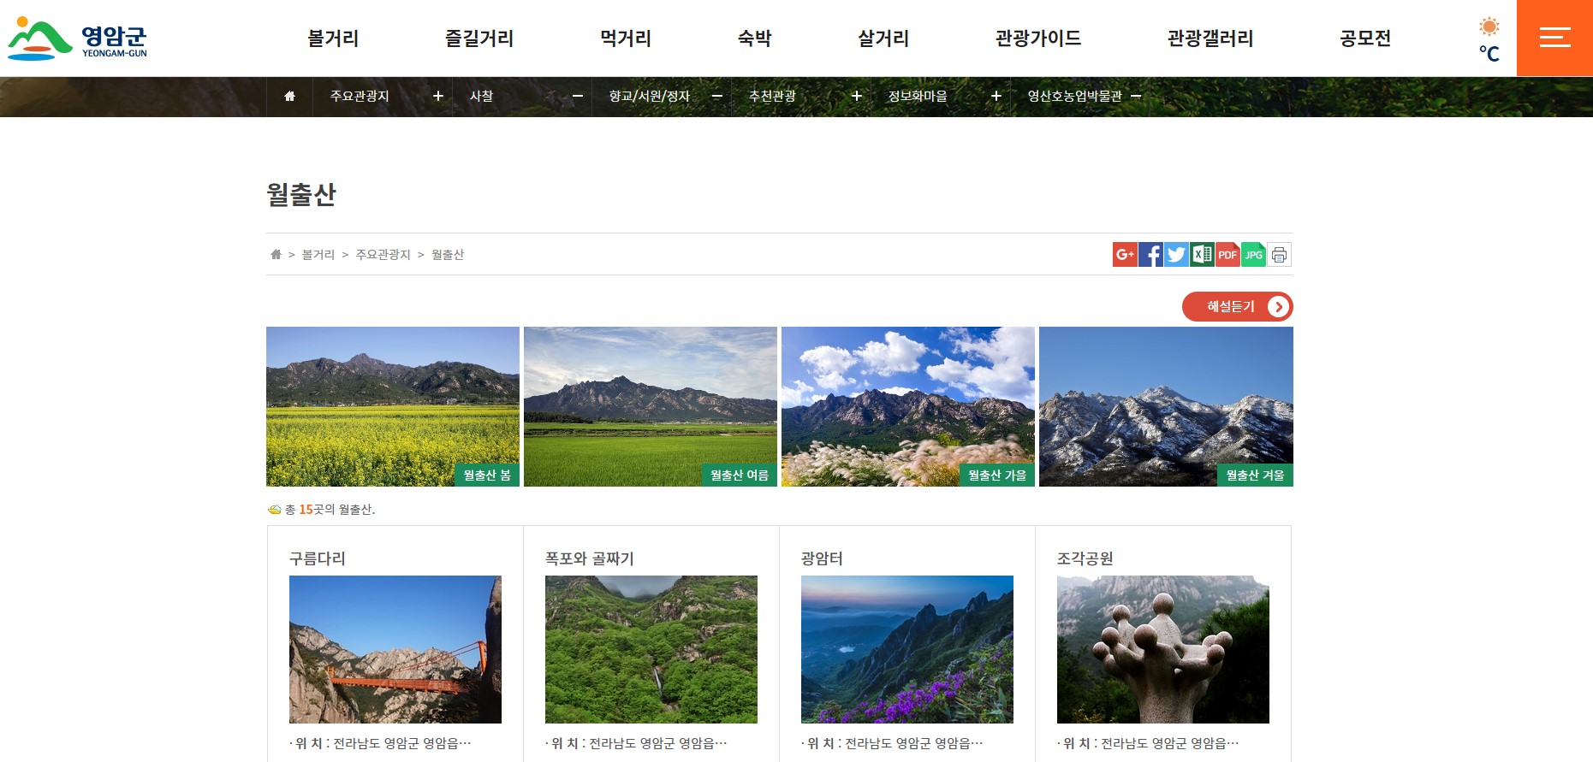This screenshot has height=762, width=1593.
Task: Share page on Facebook
Action: (x=1150, y=255)
